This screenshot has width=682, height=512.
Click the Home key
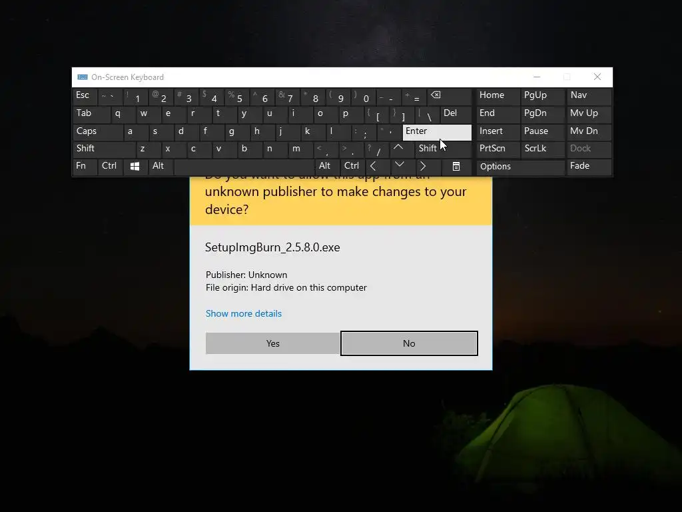tap(498, 96)
